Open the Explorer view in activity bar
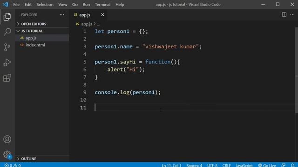This screenshot has height=167, width=298. point(7,17)
